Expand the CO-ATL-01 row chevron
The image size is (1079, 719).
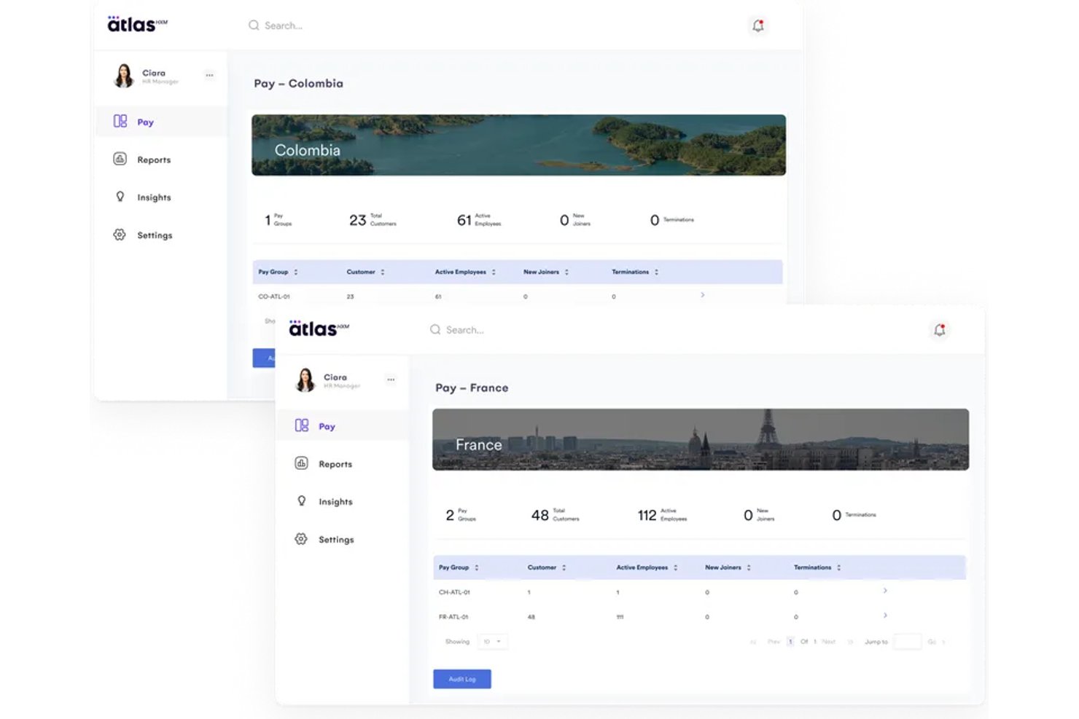pyautogui.click(x=703, y=295)
